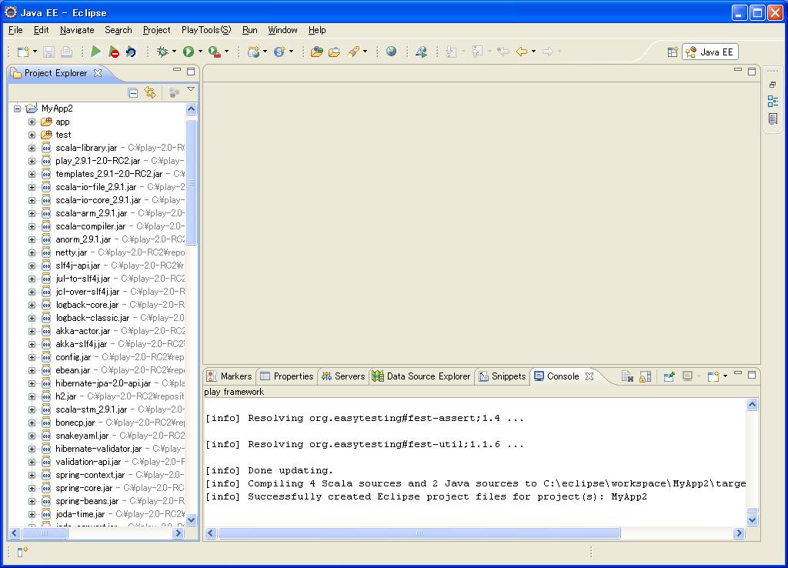
Task: Switch to the Properties tab
Action: pos(287,376)
